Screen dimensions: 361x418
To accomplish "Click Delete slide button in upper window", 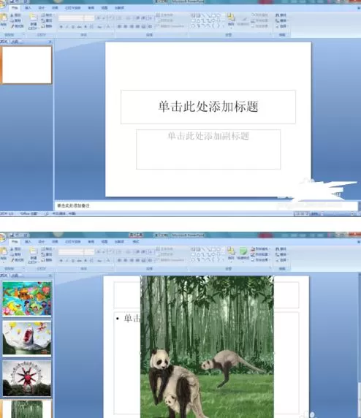I will (x=47, y=26).
